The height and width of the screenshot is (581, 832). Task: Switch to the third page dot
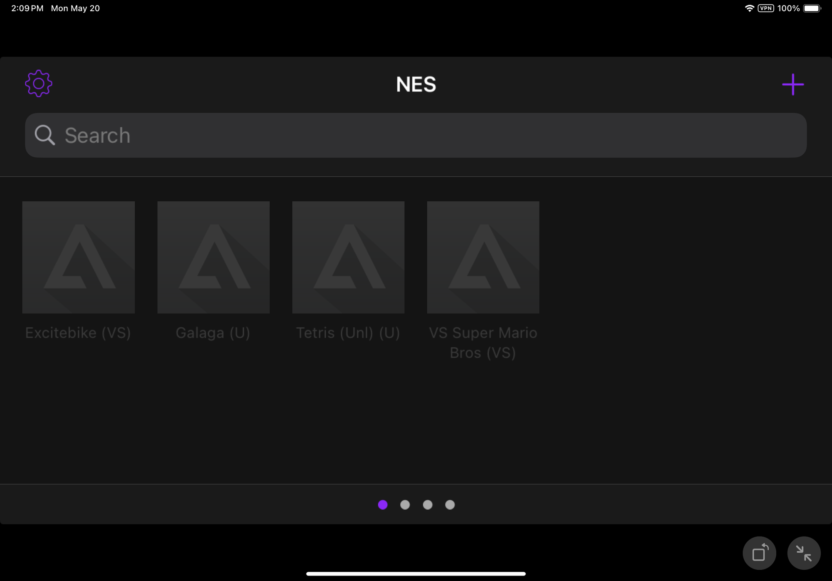point(427,504)
